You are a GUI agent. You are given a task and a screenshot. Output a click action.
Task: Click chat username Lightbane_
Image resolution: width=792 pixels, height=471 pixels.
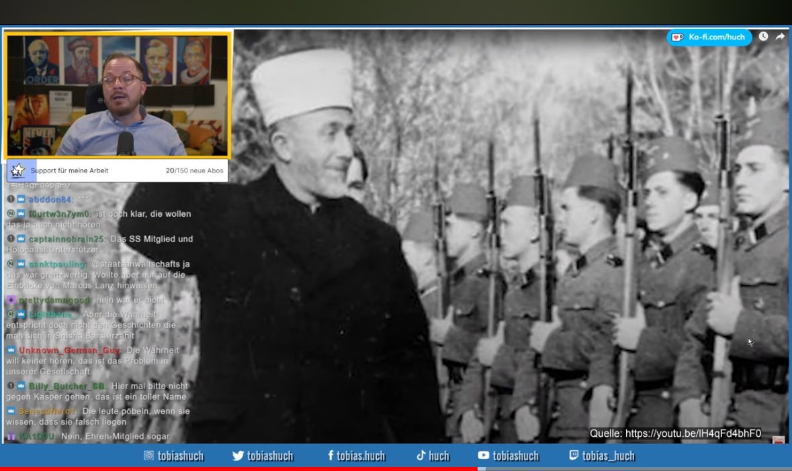click(53, 315)
